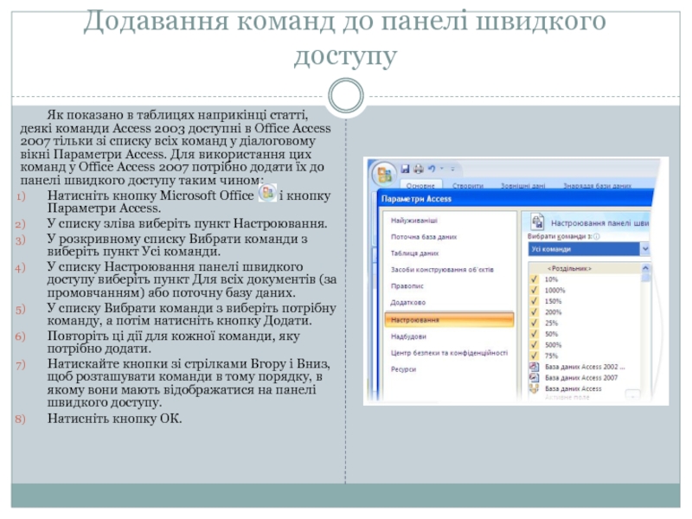
Task: Click icon for База даних Access 2007
Action: pos(535,377)
